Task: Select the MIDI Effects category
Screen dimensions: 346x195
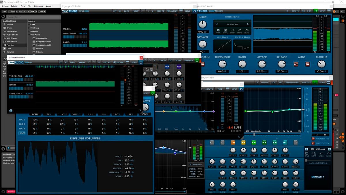Action: tap(12, 38)
